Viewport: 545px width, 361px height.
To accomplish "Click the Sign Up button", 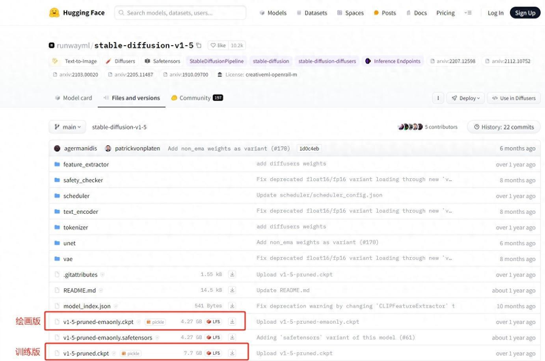I will [525, 13].
